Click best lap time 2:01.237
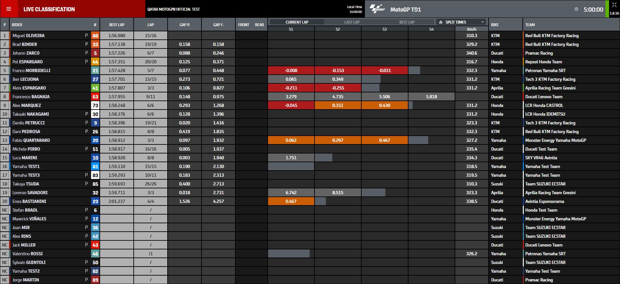This screenshot has width=620, height=284. point(117,201)
